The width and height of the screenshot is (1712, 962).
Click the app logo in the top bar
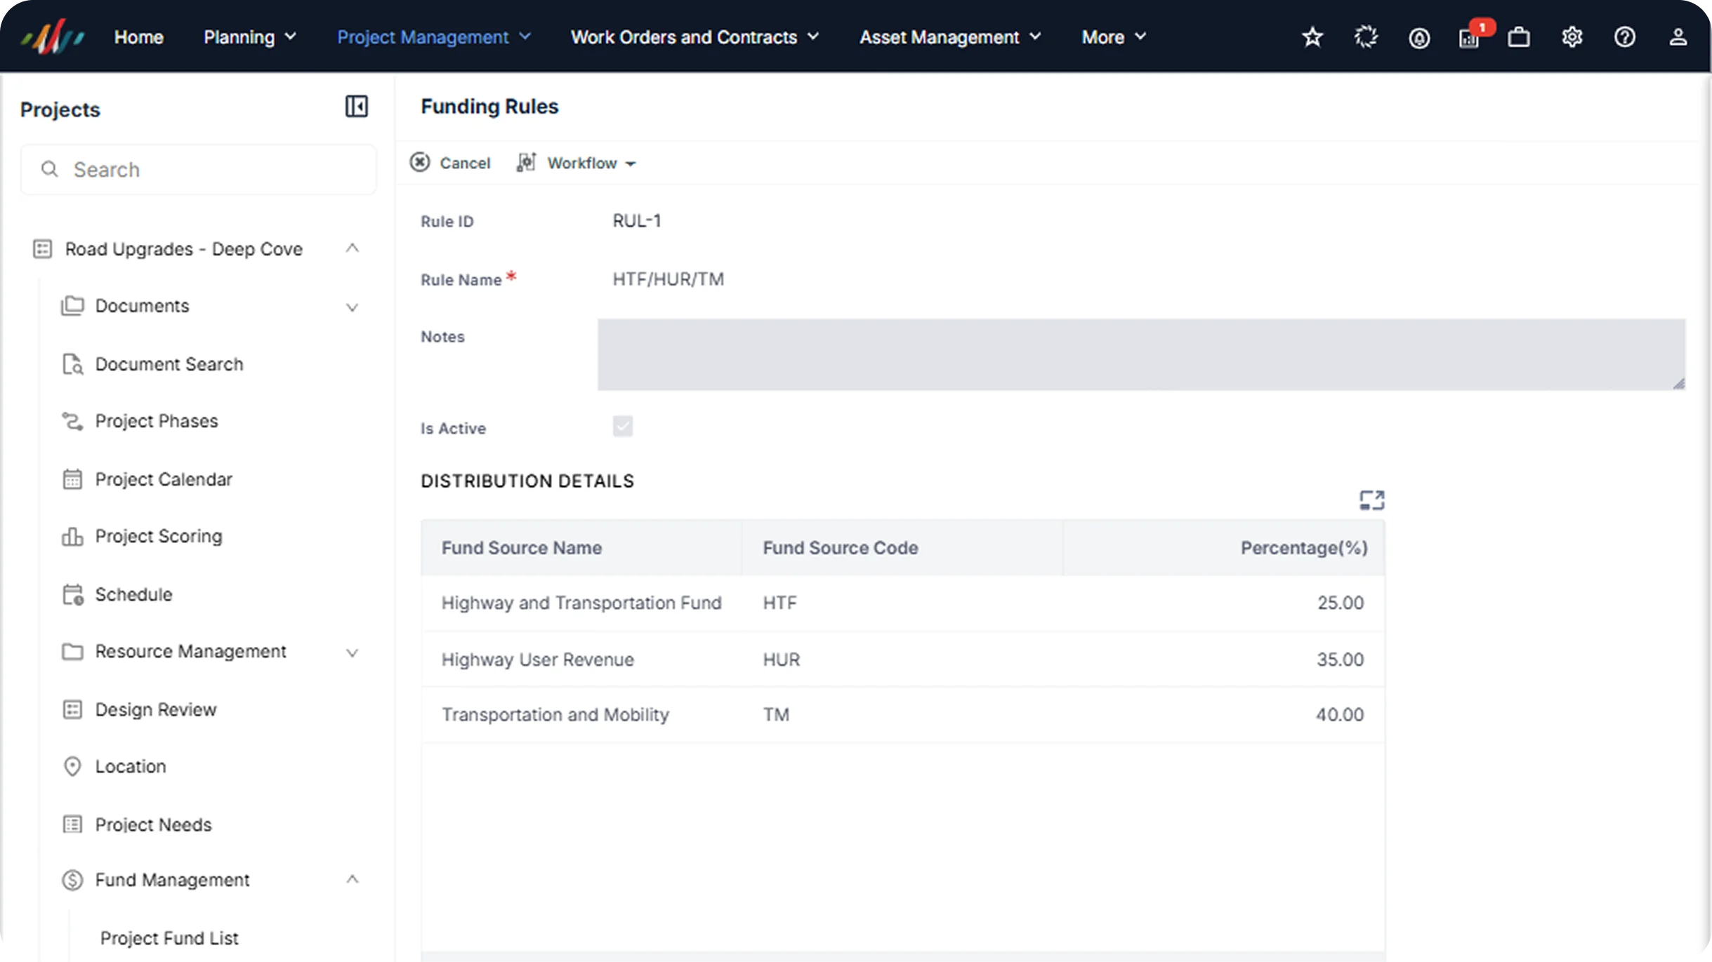[52, 36]
